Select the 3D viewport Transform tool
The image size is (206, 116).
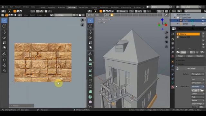coord(90,48)
